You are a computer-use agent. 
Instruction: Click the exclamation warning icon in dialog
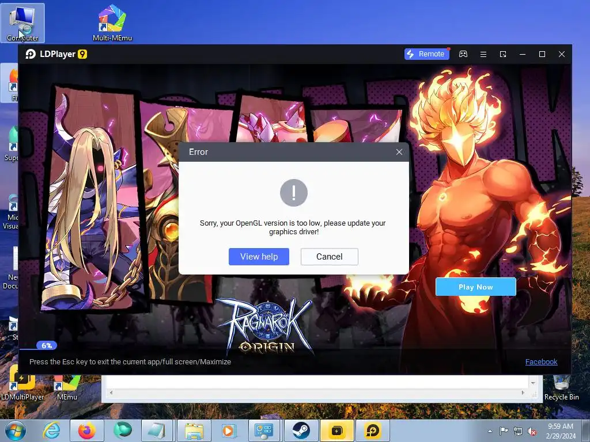[294, 193]
